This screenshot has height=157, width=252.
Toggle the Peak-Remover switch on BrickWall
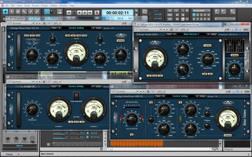pos(76,96)
